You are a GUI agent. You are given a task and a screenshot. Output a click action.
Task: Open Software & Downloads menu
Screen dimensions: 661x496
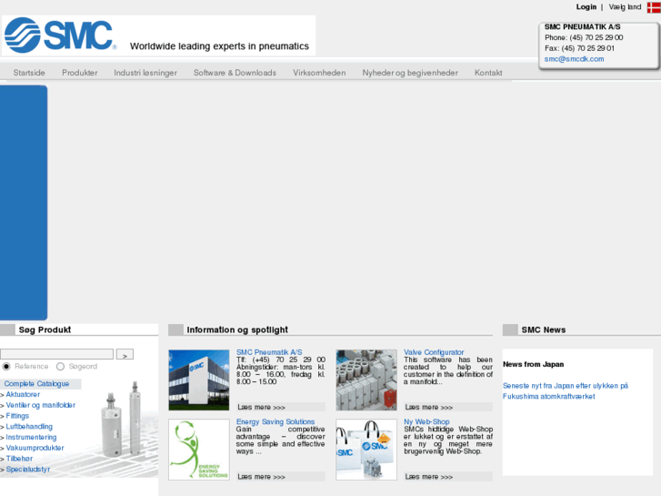point(235,73)
